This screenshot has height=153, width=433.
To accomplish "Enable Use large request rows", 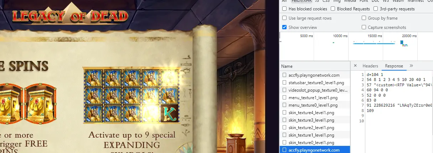I will (x=284, y=18).
